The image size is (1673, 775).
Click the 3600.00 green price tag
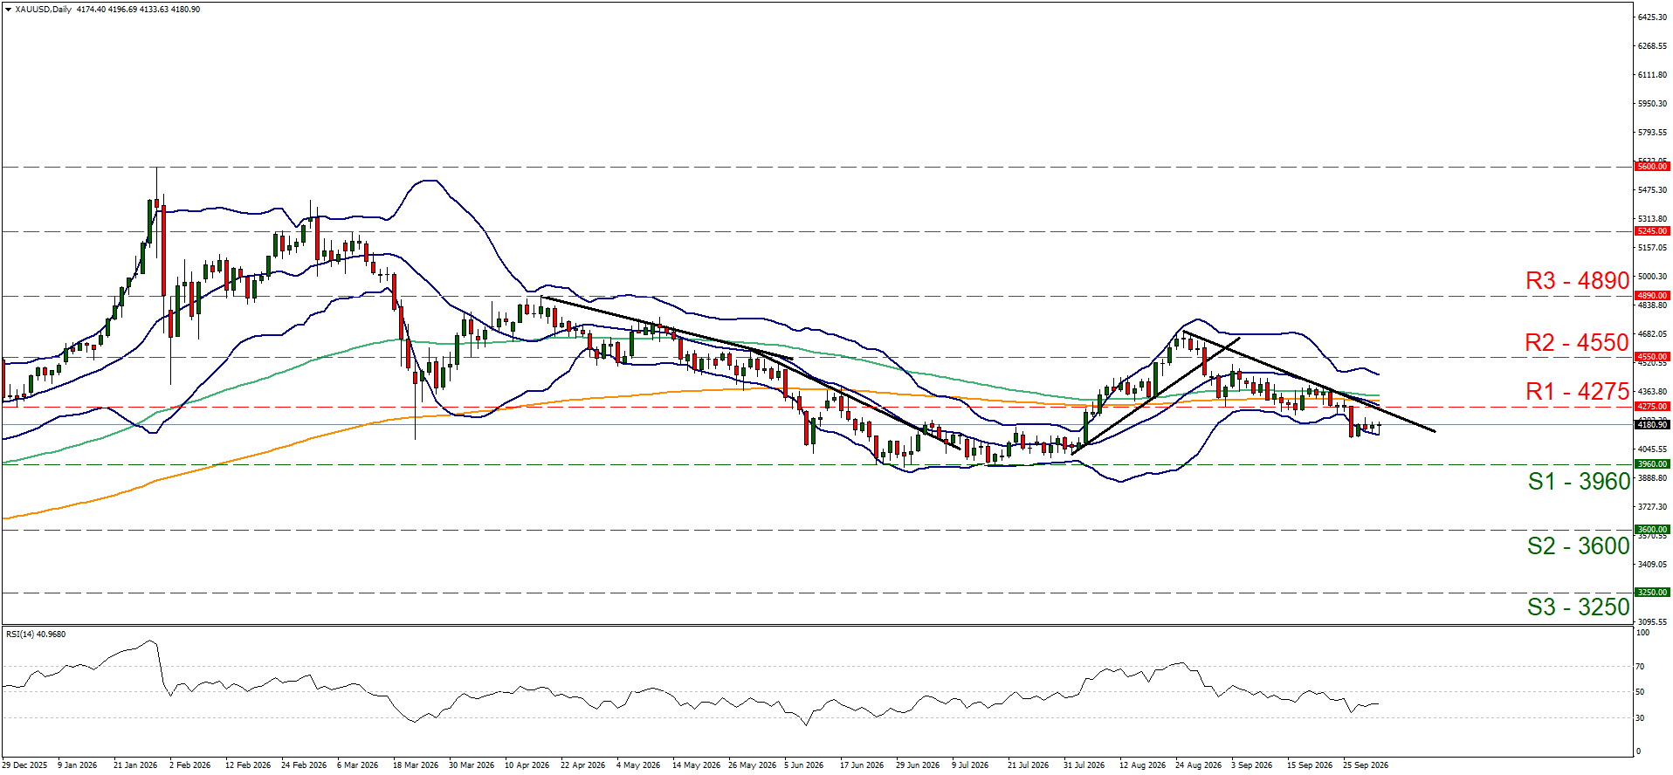click(x=1652, y=530)
